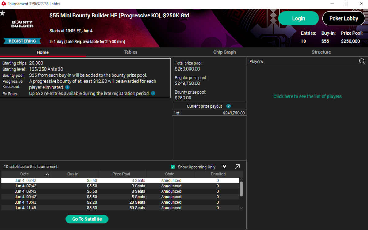Click the Bounty Builder logo
This screenshot has height=230, width=368.
click(22, 24)
